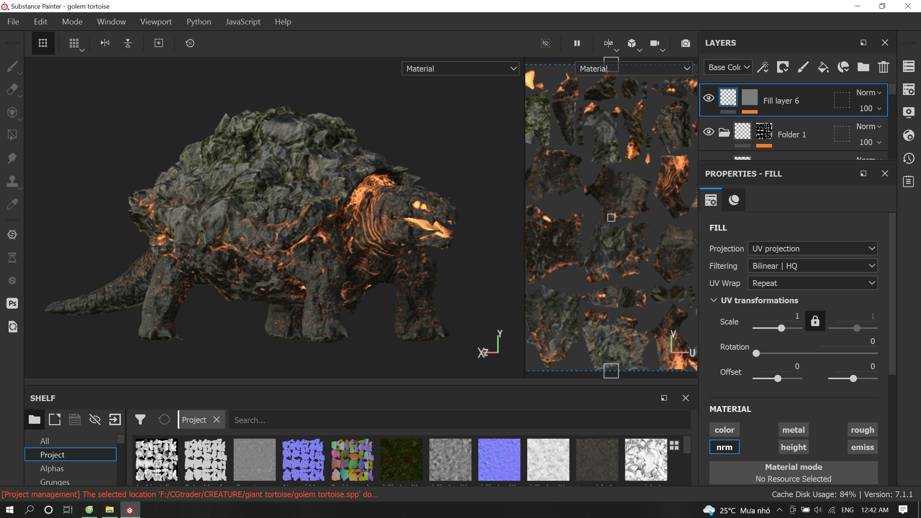The width and height of the screenshot is (921, 518).
Task: Enable the height material channel
Action: (793, 447)
